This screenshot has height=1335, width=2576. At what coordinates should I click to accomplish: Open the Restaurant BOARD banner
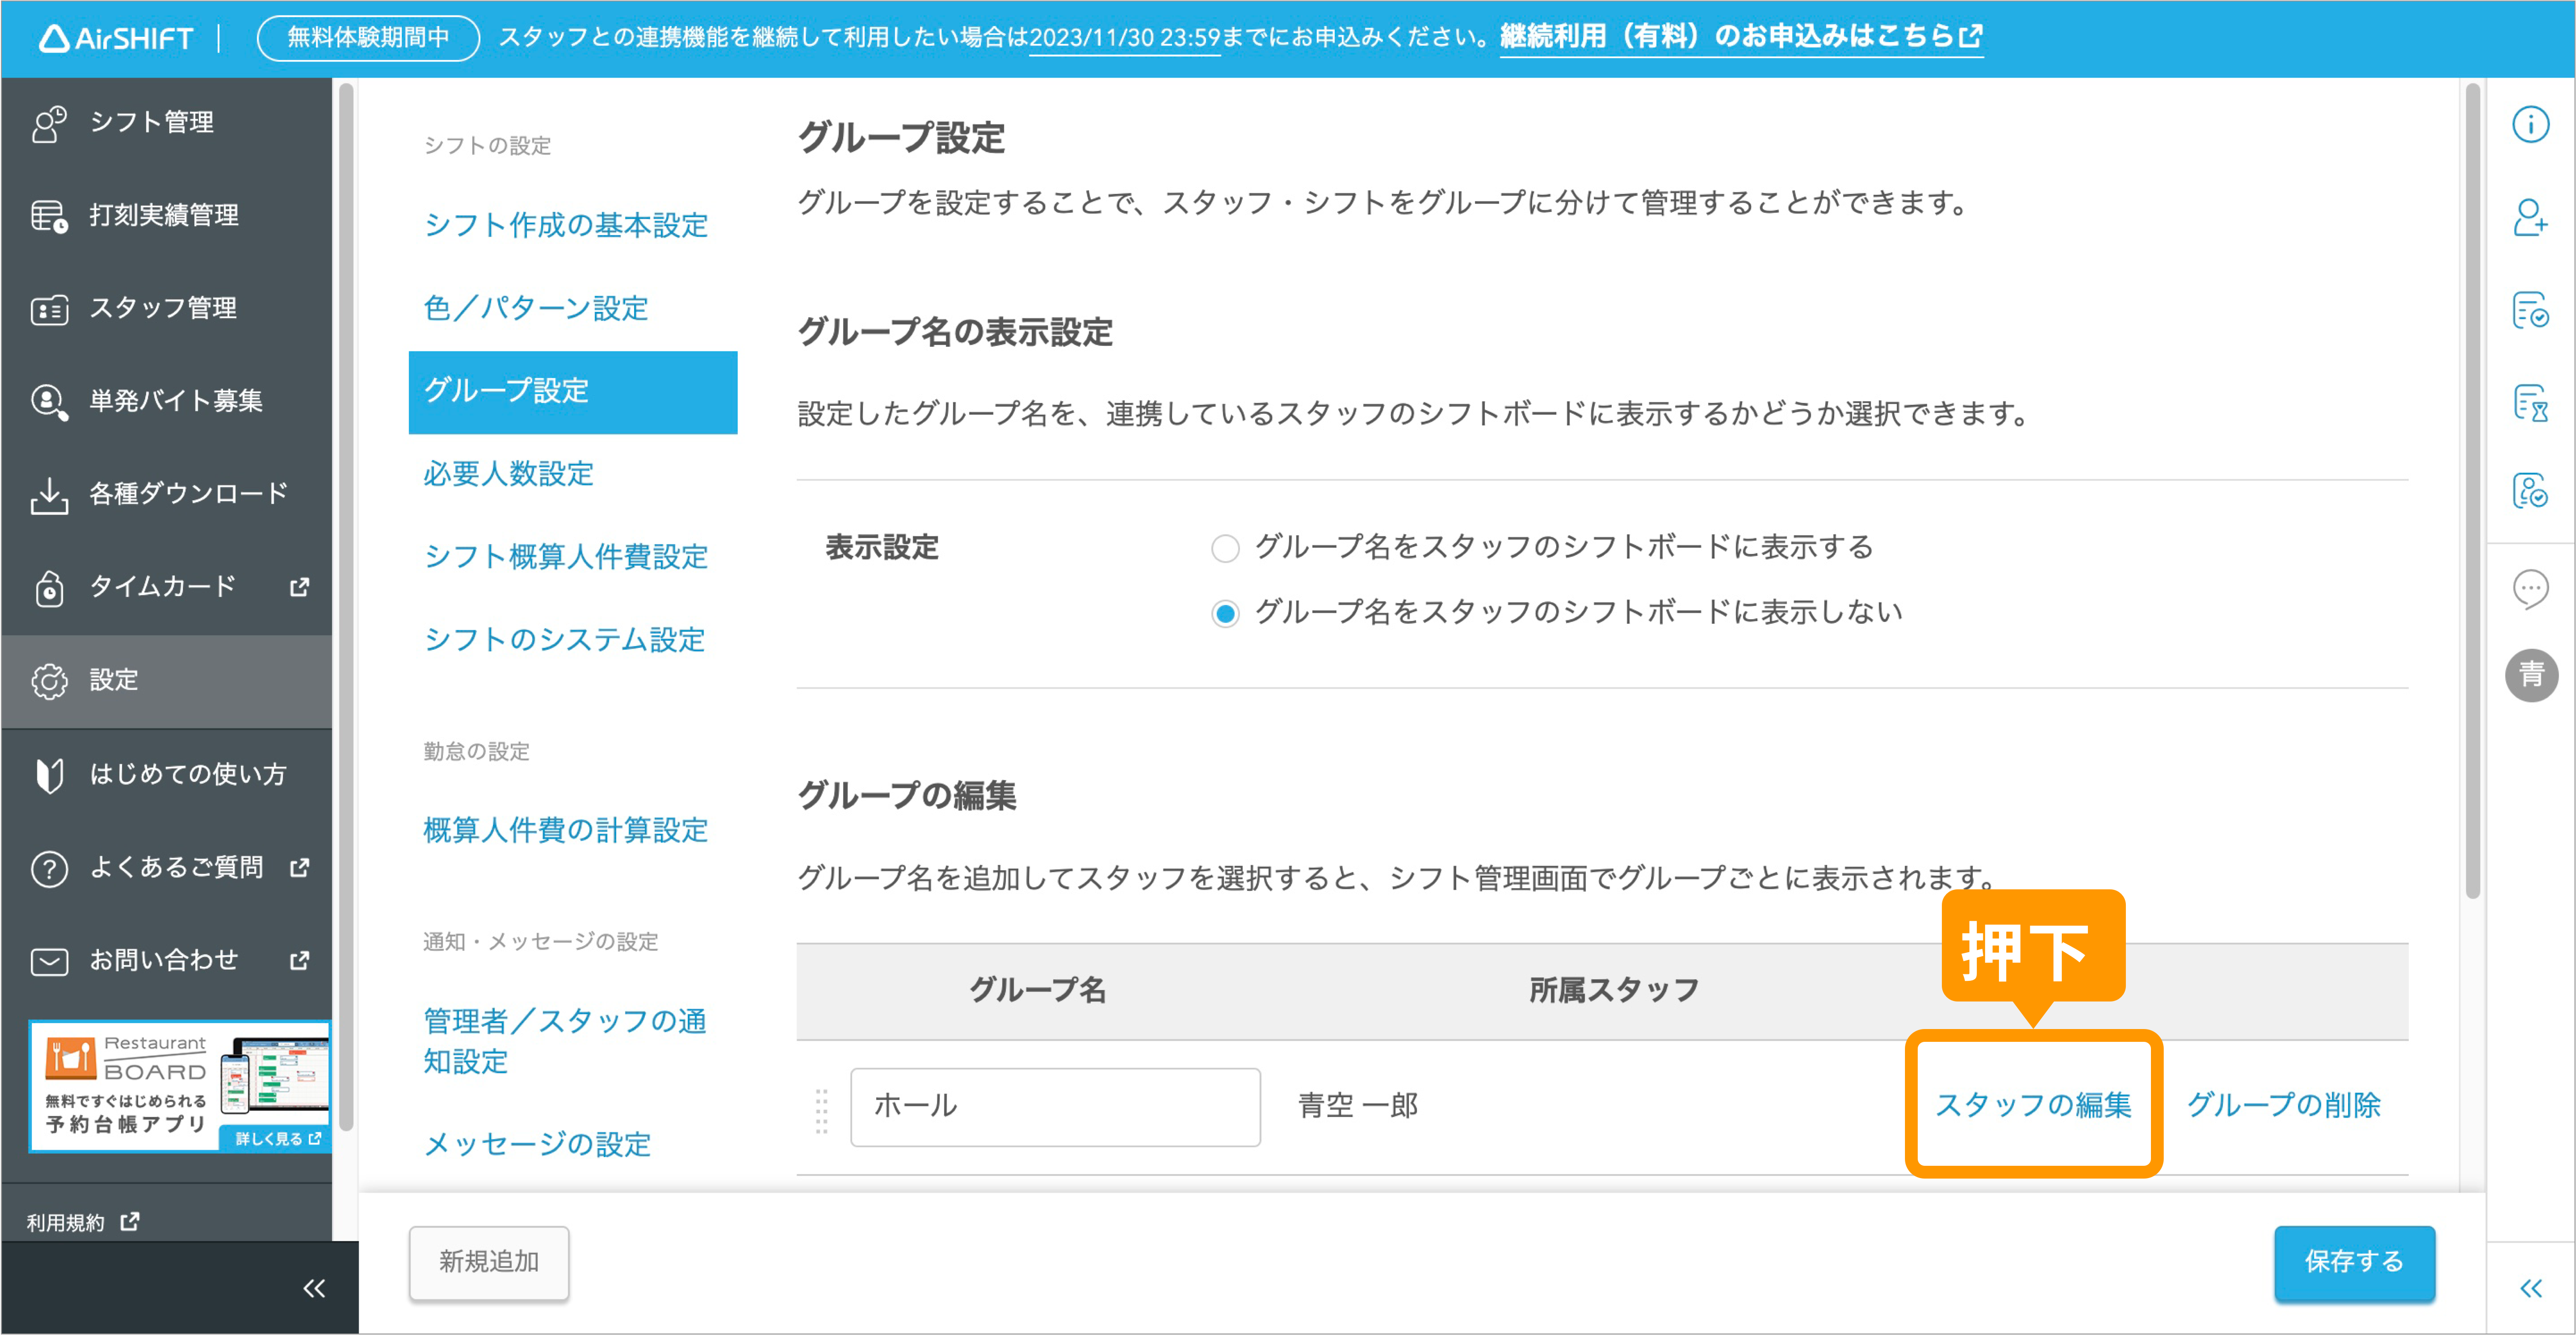tap(180, 1086)
